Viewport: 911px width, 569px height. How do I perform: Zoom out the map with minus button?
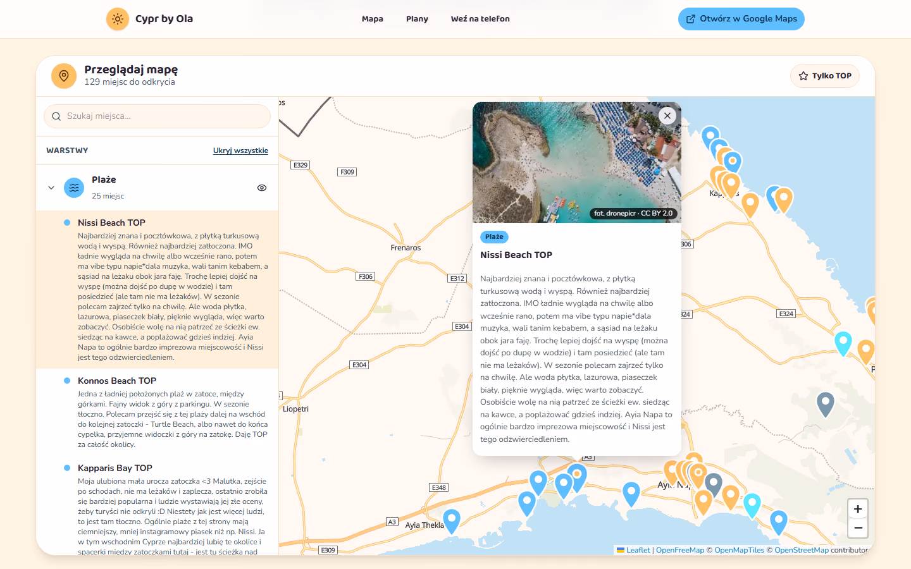[858, 528]
